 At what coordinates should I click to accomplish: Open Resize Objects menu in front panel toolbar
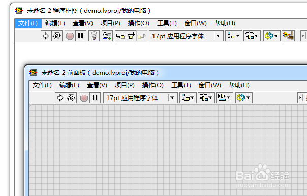point(224,97)
